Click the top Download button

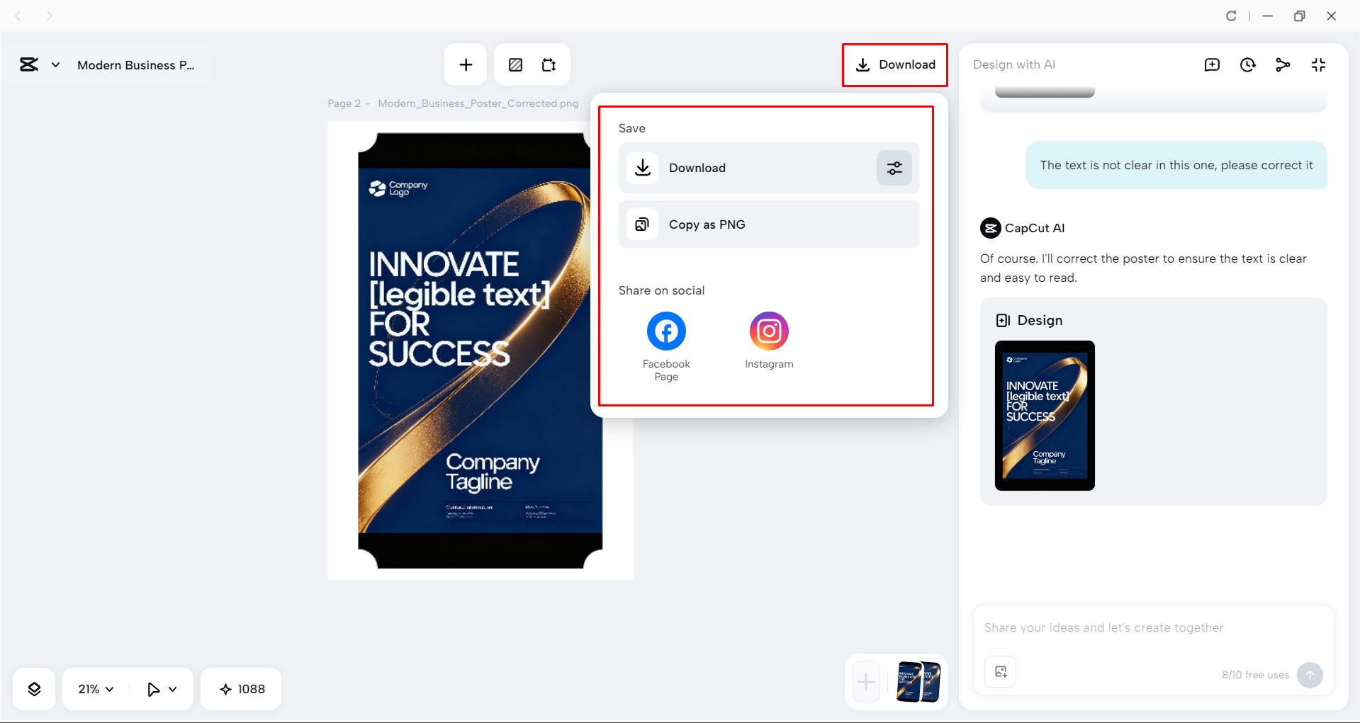[x=895, y=65]
